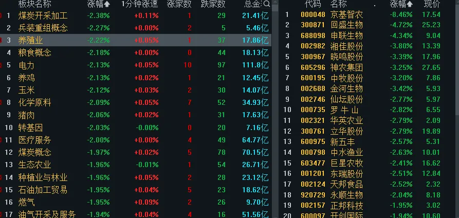The image size is (459, 218).
Task: Click the 70.15亿 total amount cell
Action: pyautogui.click(x=255, y=152)
